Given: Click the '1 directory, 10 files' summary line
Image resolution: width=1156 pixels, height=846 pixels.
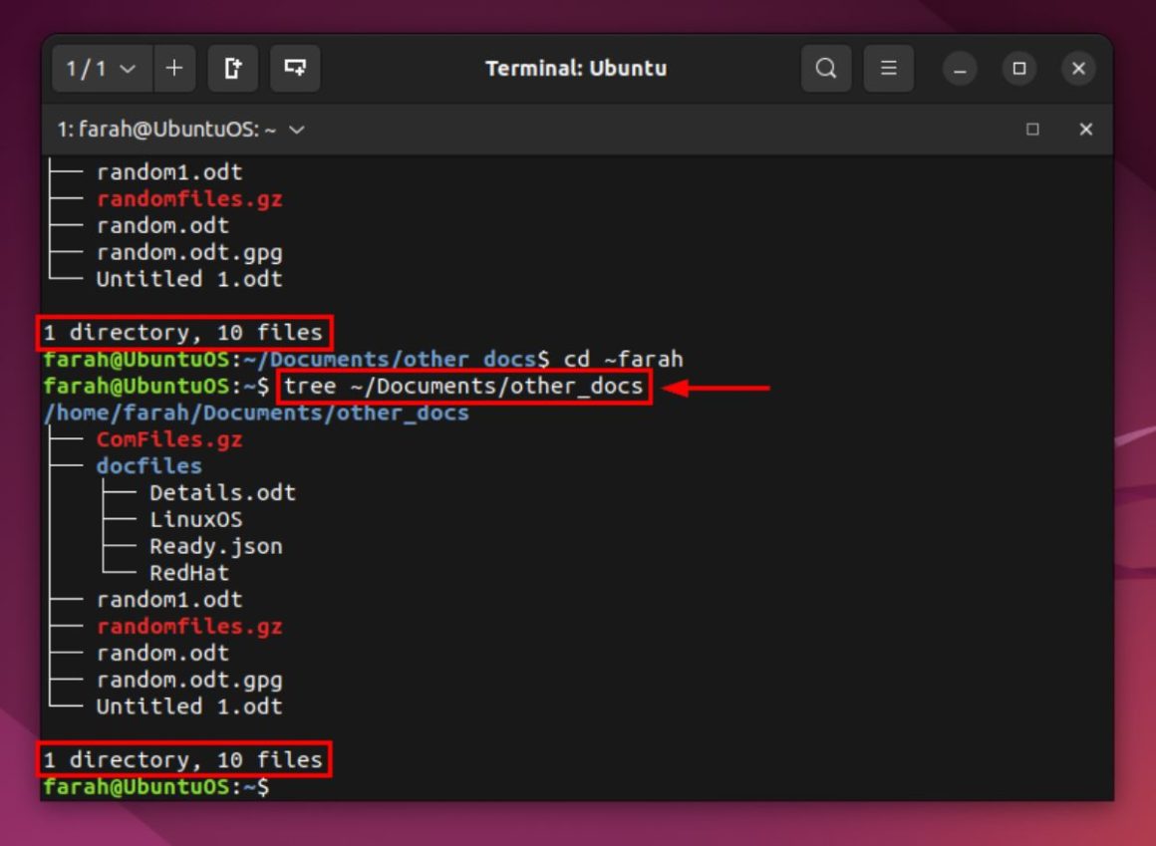Looking at the screenshot, I should (x=181, y=759).
